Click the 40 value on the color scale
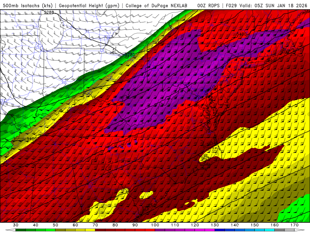310x232 pixels. [x=36, y=225]
